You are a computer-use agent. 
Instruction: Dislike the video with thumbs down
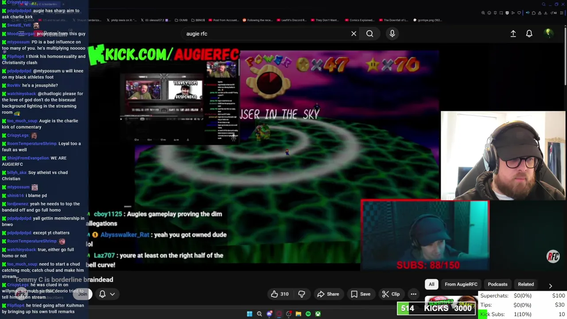(302, 294)
